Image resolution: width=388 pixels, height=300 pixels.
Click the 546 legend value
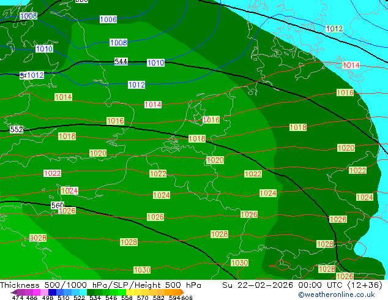click(x=111, y=298)
